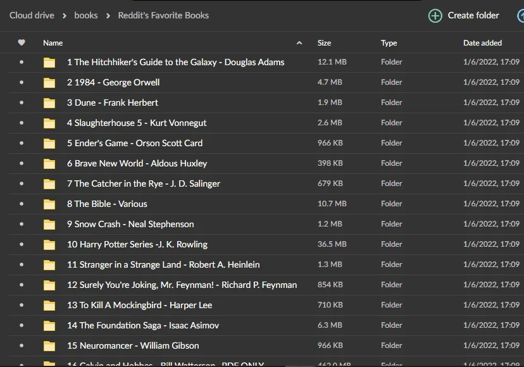Viewport: 524px width, 367px height.
Task: Select 13 To Kill A Mockingbird - Harper Lee
Action: (x=139, y=305)
